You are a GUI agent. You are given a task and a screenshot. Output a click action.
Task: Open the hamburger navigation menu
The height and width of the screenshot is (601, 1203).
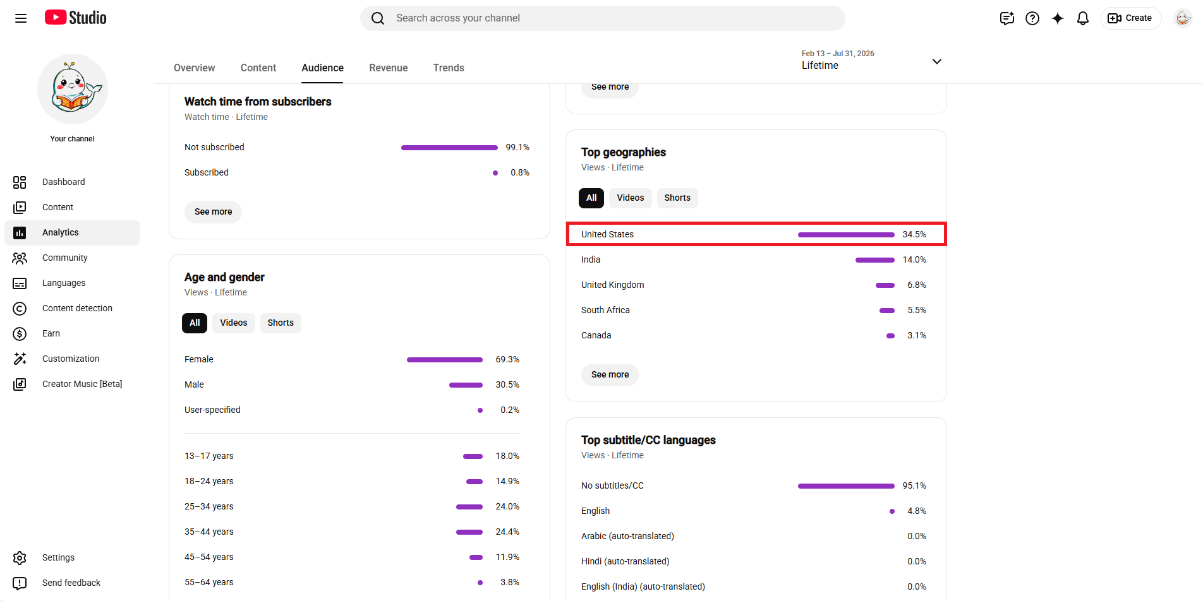[21, 18]
